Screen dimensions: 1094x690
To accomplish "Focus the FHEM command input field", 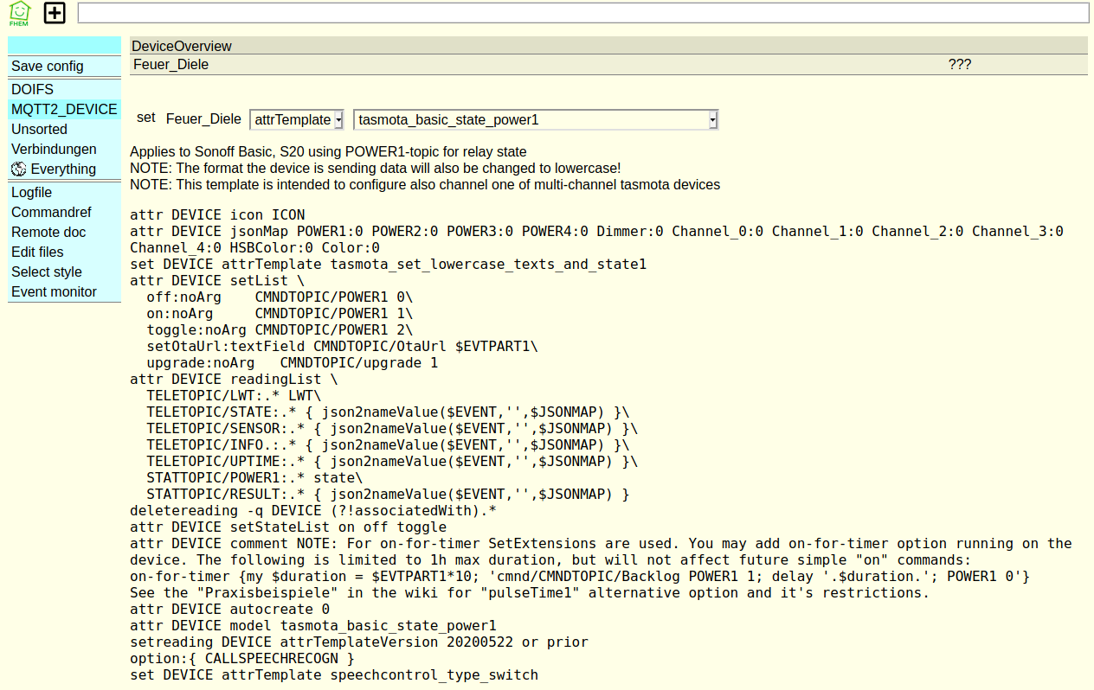I will coord(582,12).
